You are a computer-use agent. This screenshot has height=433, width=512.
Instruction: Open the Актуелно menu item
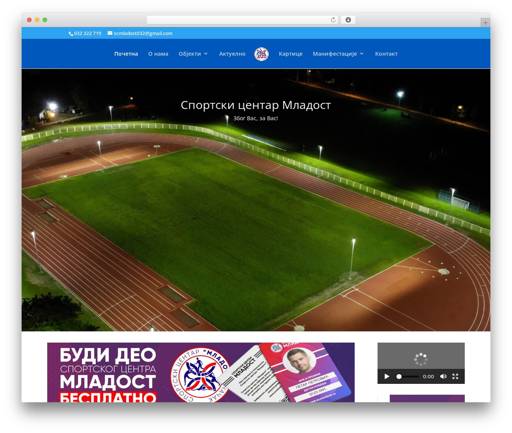coord(232,54)
